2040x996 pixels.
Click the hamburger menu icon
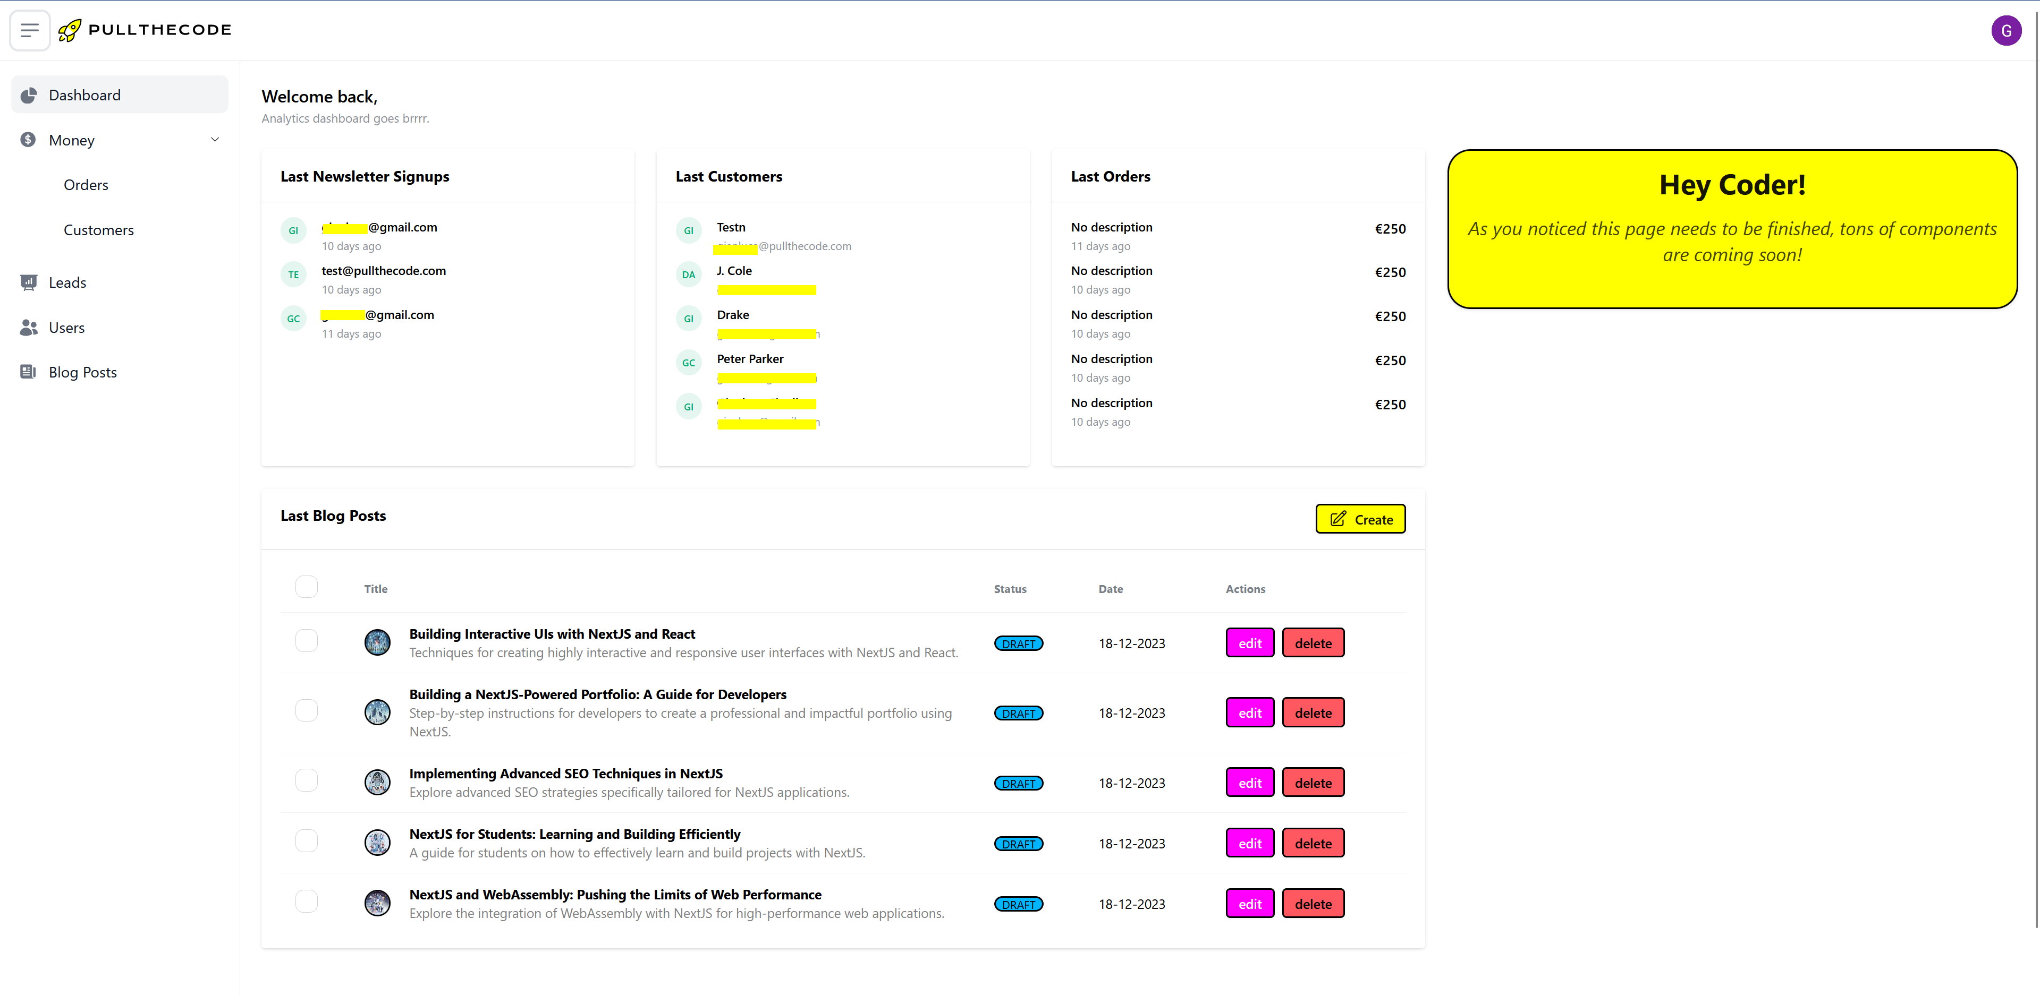coord(30,30)
